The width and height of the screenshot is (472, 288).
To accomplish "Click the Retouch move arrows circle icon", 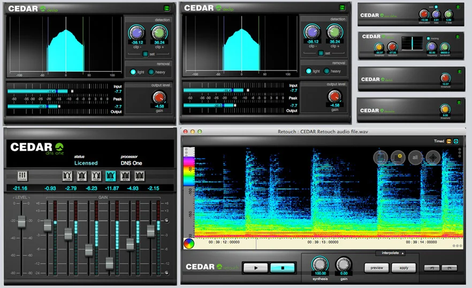I will tap(433, 158).
